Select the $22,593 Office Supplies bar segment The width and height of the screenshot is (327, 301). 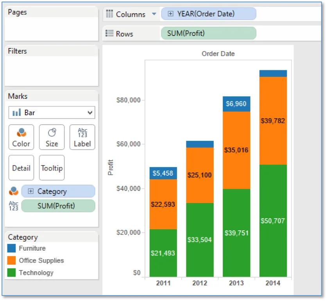point(163,204)
